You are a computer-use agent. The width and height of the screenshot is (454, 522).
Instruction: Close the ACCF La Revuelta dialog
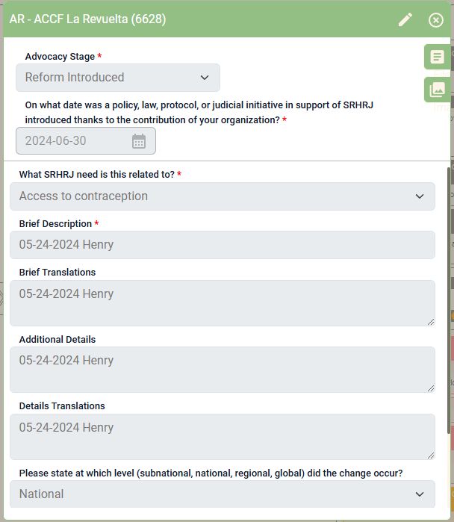point(435,20)
